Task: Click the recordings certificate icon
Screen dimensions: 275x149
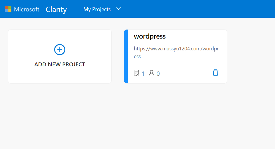Action: tap(136, 73)
